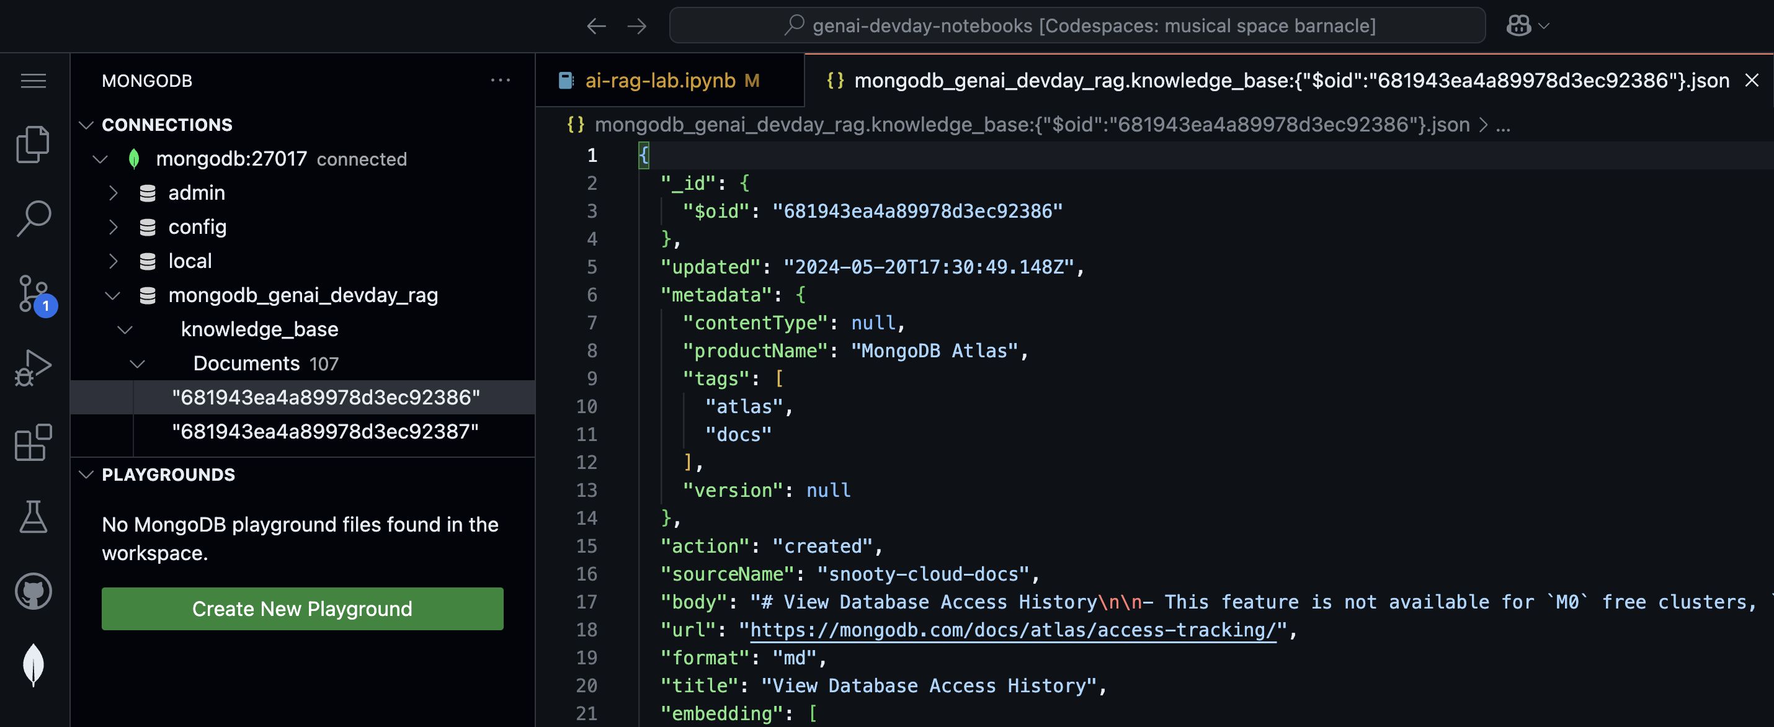Open the access-tracking docs URL link
The width and height of the screenshot is (1774, 727).
tap(1013, 630)
